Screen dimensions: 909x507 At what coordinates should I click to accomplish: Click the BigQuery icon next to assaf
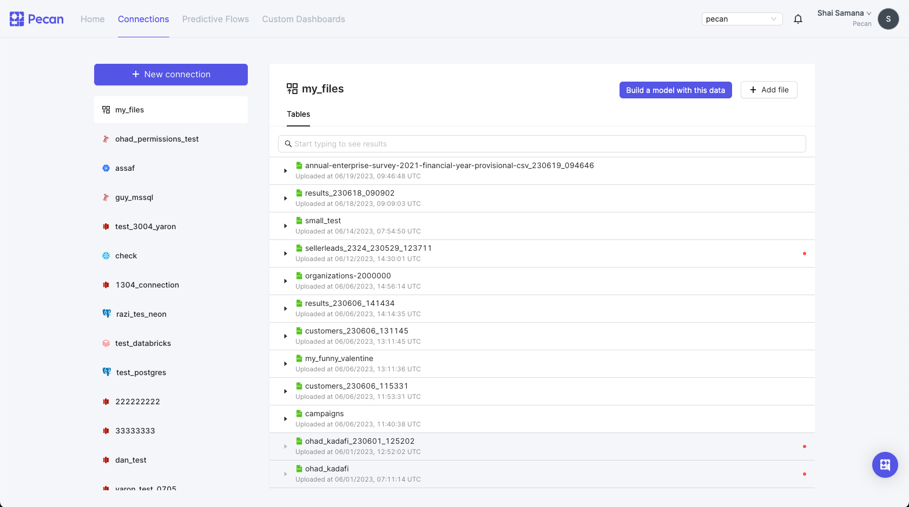pyautogui.click(x=106, y=168)
